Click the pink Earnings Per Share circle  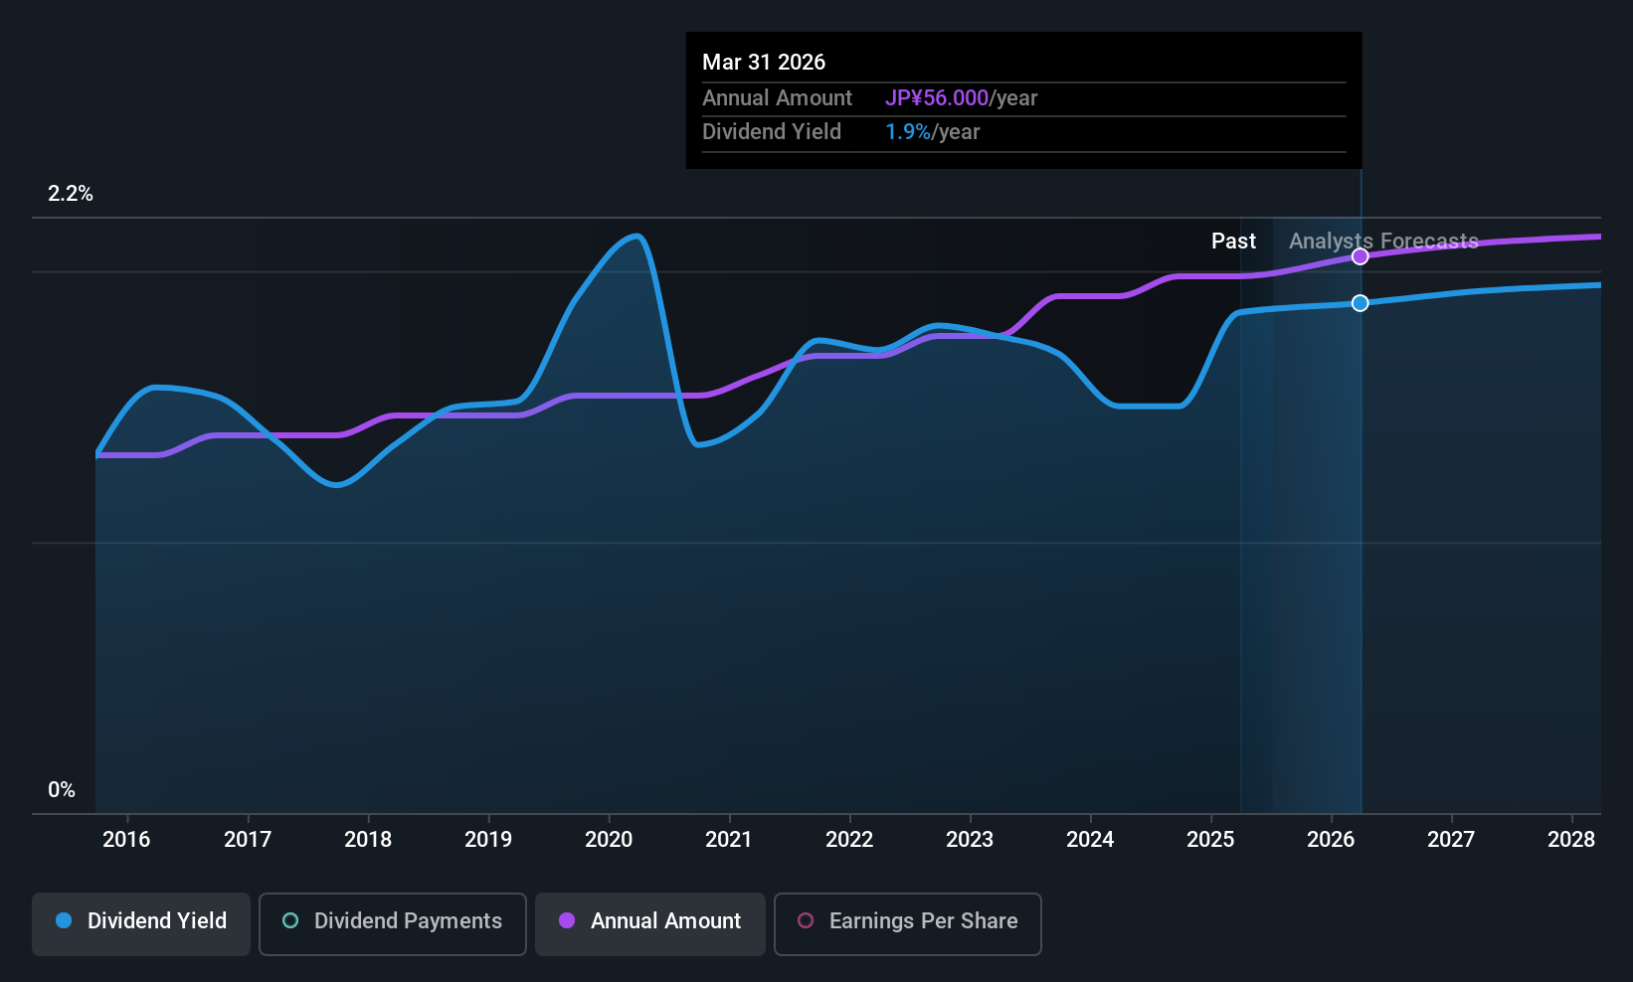pos(806,920)
